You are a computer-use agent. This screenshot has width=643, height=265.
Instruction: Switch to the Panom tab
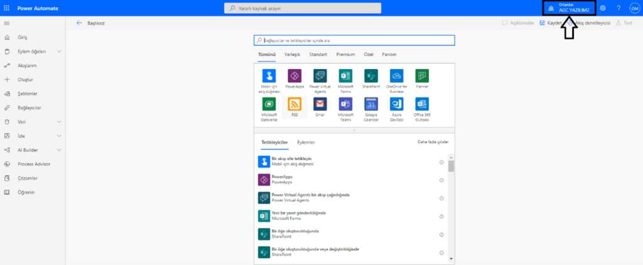click(389, 55)
